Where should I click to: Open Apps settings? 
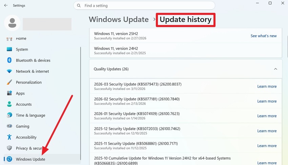[x=20, y=93]
